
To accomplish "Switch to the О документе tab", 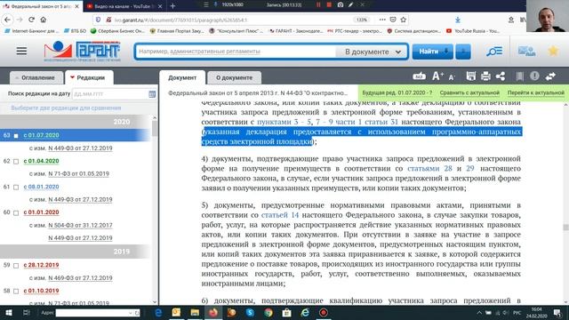I will coord(234,77).
